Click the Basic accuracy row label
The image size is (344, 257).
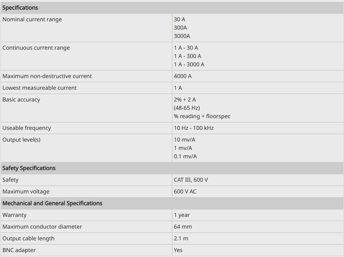tap(21, 100)
